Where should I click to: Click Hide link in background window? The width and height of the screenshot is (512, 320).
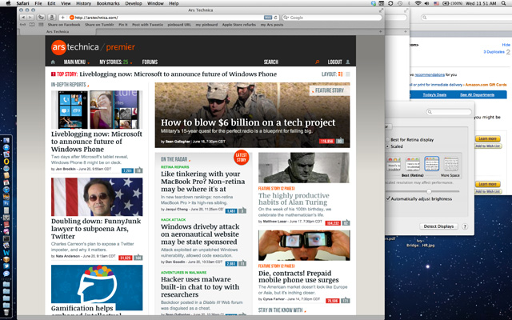click(x=506, y=45)
